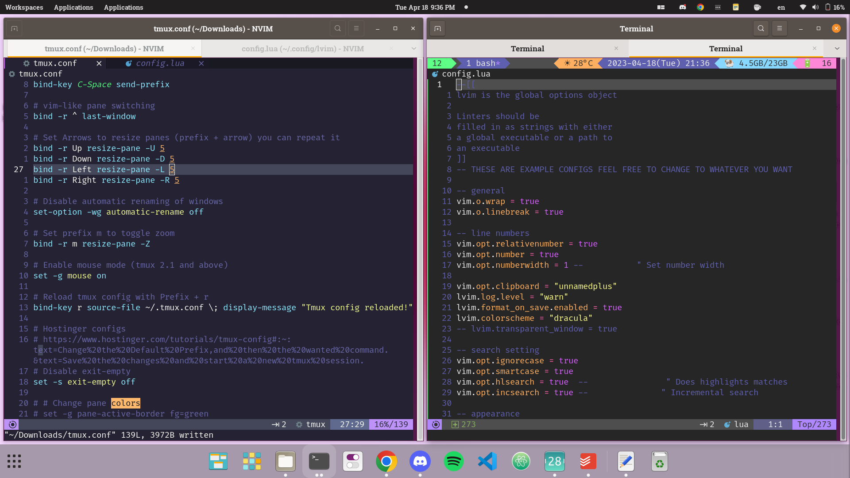This screenshot has height=478, width=850.
Task: Close the config.lua buffer tab
Action: click(201, 63)
